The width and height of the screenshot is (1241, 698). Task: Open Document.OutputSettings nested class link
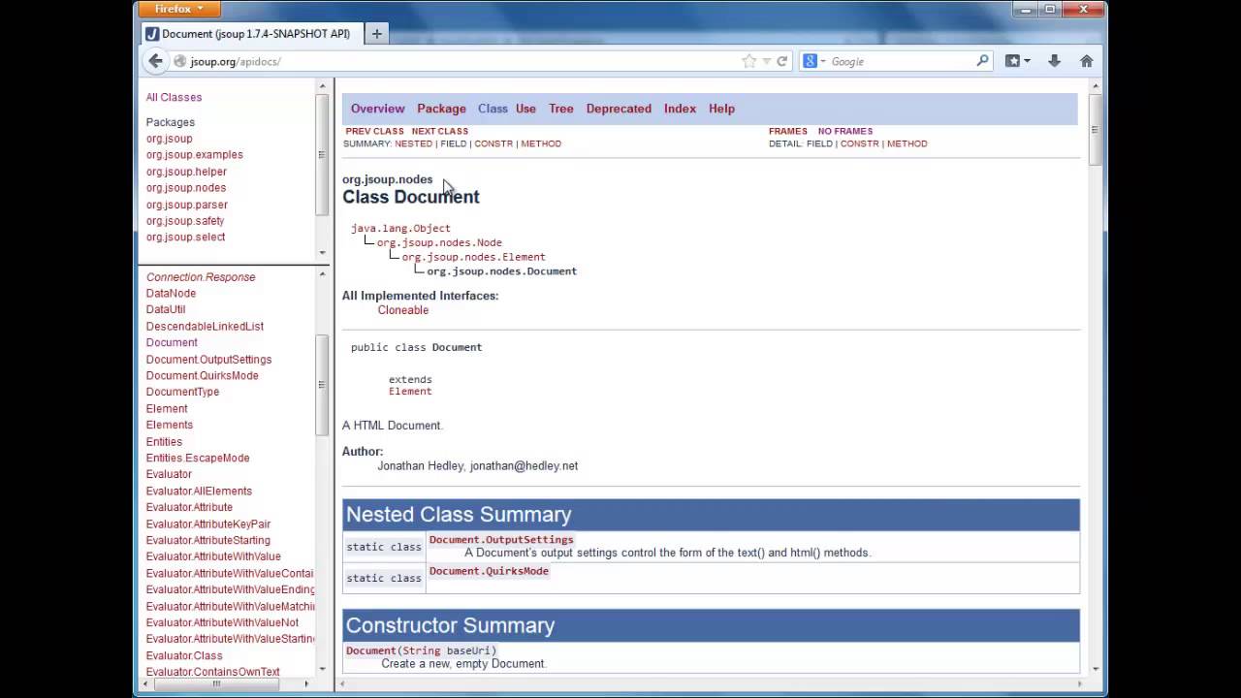tap(501, 540)
